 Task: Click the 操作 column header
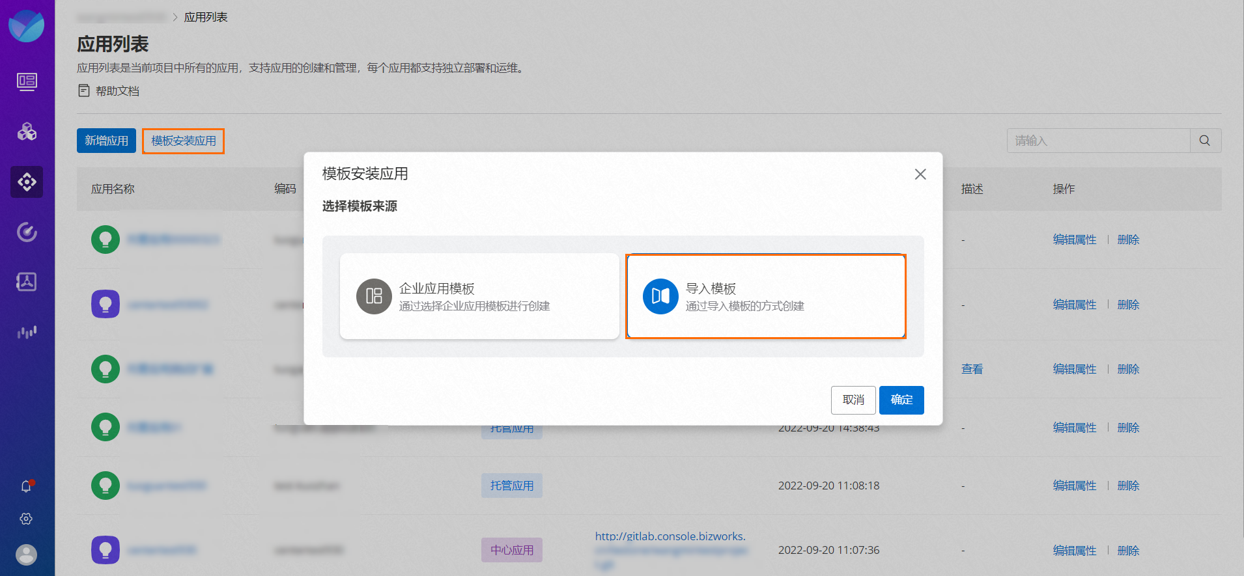coord(1064,189)
